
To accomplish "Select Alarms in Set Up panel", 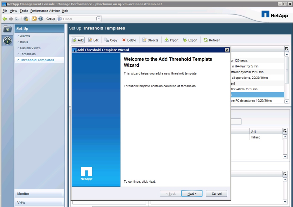I will [x=25, y=36].
